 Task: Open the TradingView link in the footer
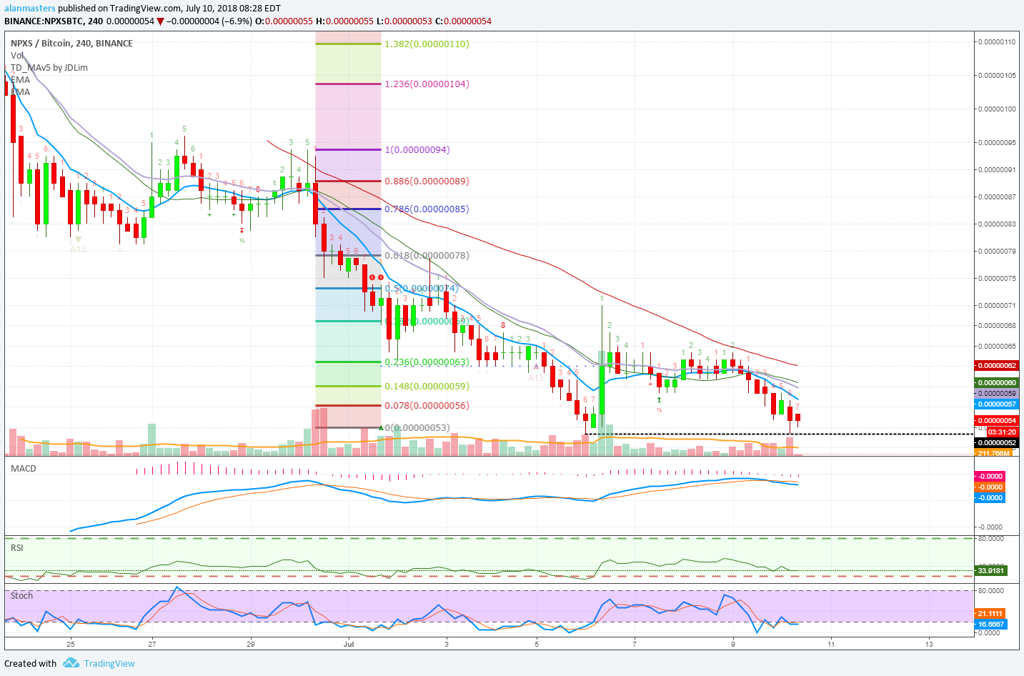tap(109, 663)
